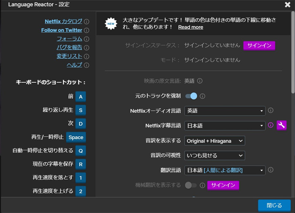Click info icon beside Follow on Twitter
This screenshot has height=213, width=295.
click(86, 30)
